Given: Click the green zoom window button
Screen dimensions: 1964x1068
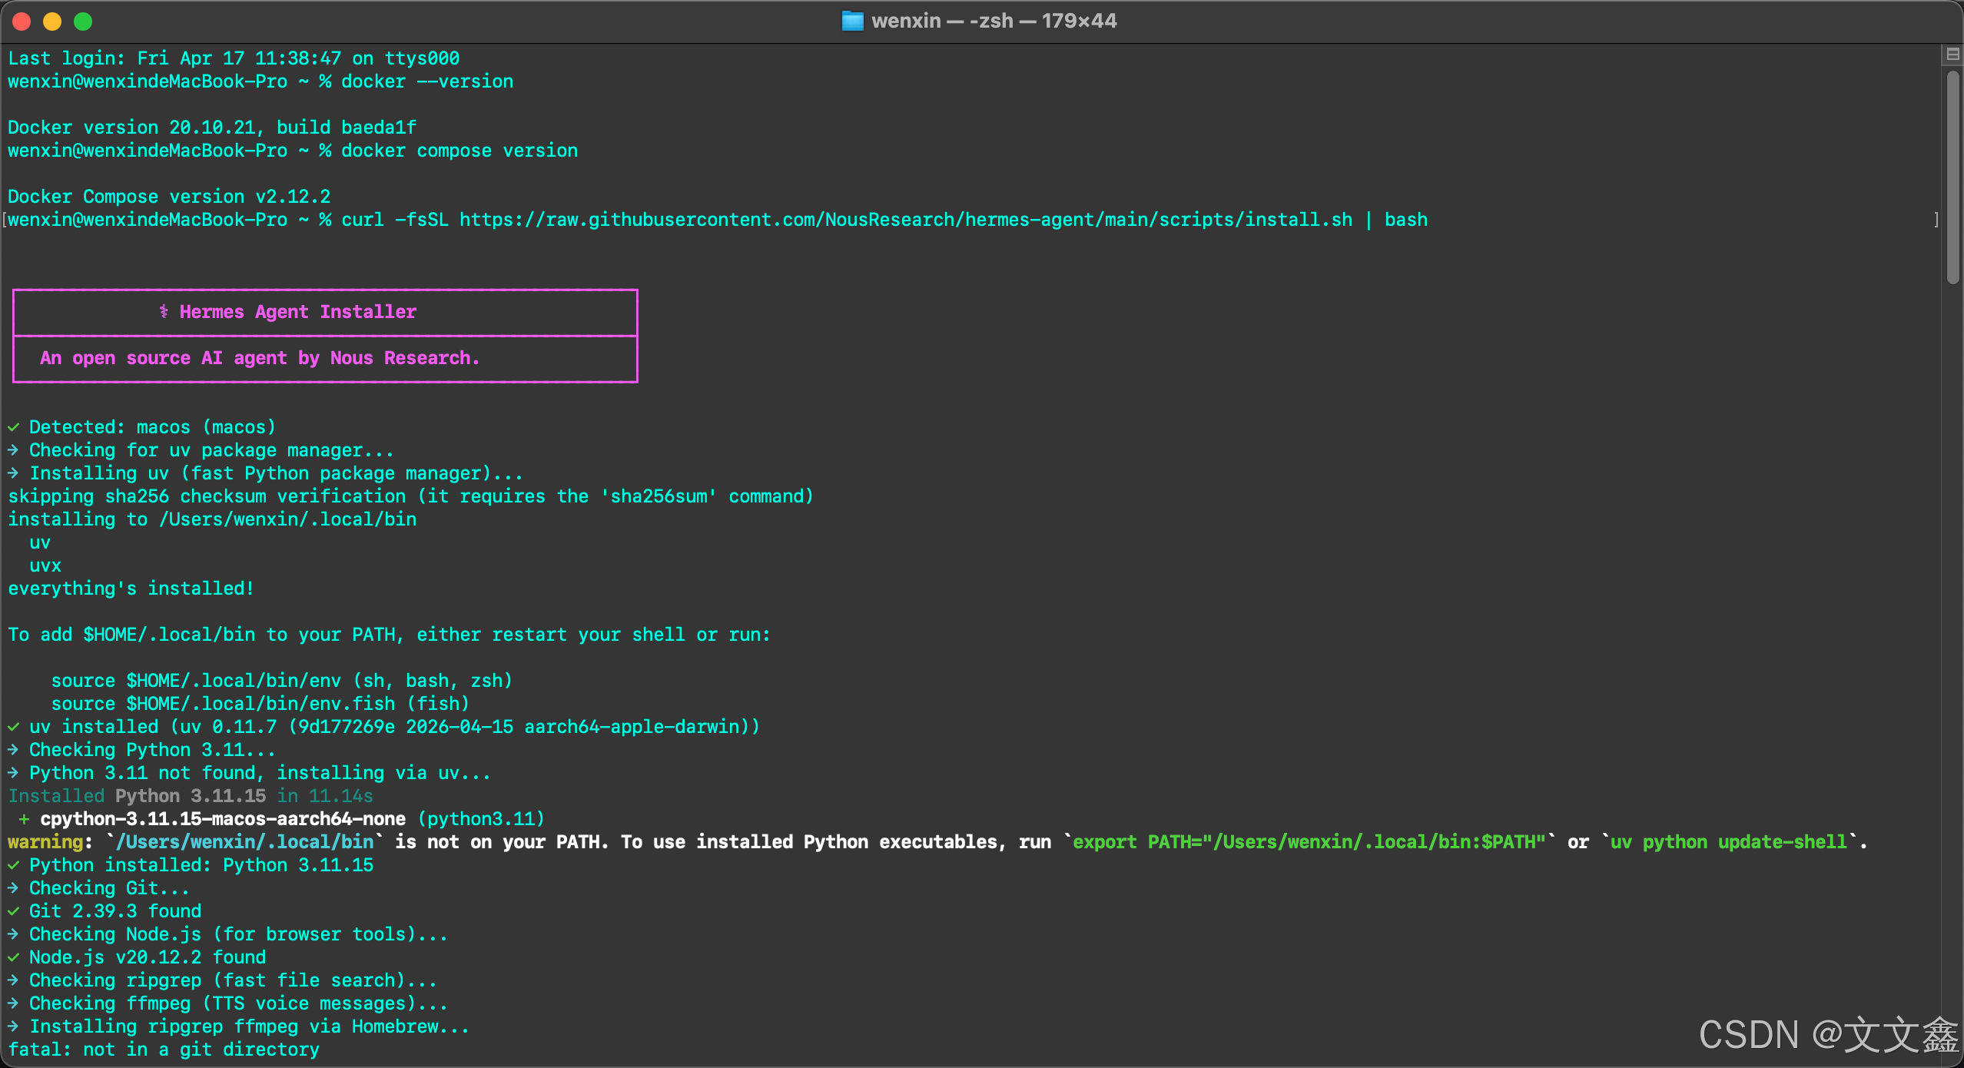Looking at the screenshot, I should click(83, 22).
